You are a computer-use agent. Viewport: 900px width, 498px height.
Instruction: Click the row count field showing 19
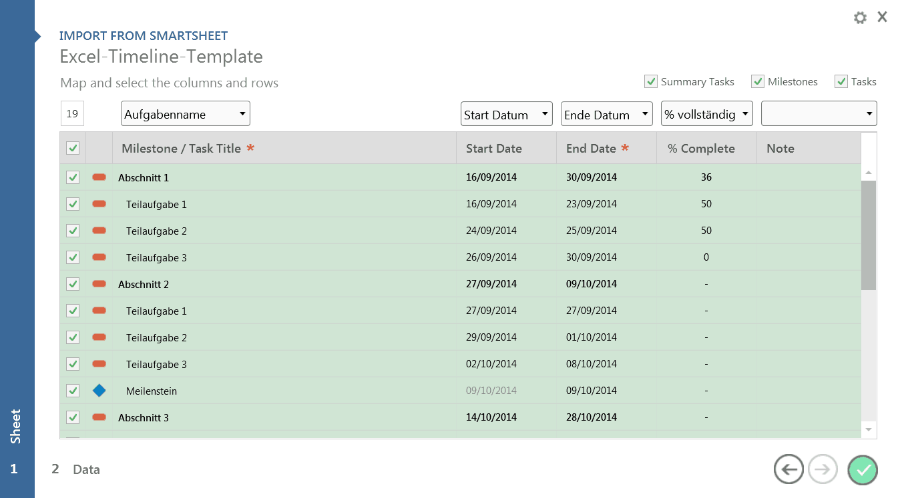[x=71, y=113]
